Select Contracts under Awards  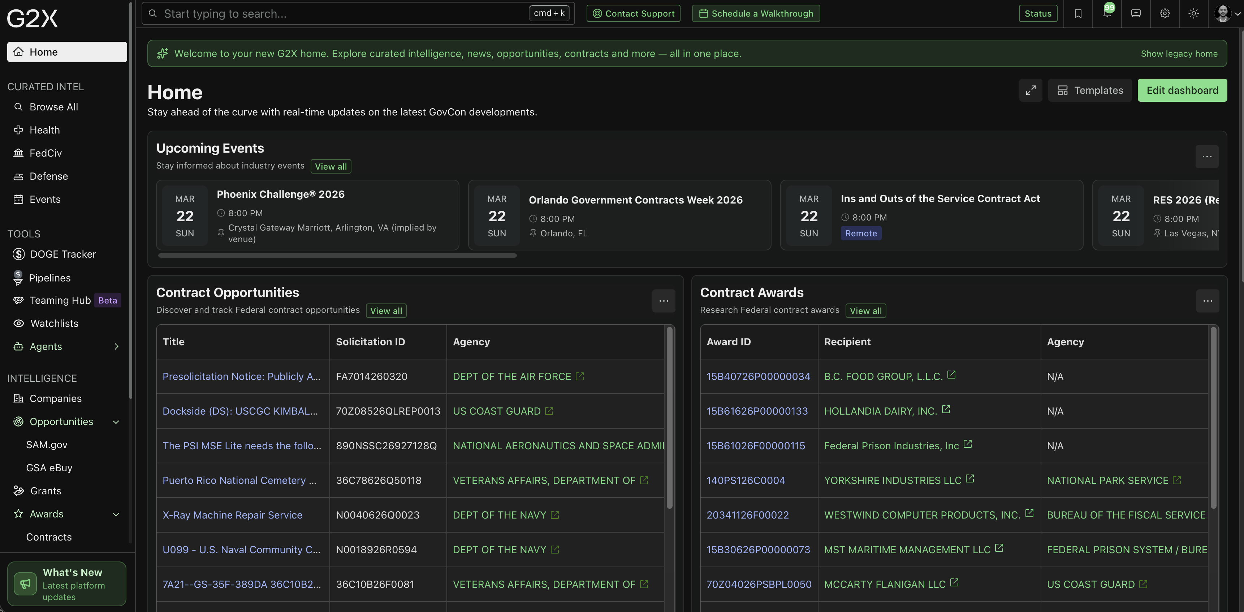pyautogui.click(x=49, y=537)
